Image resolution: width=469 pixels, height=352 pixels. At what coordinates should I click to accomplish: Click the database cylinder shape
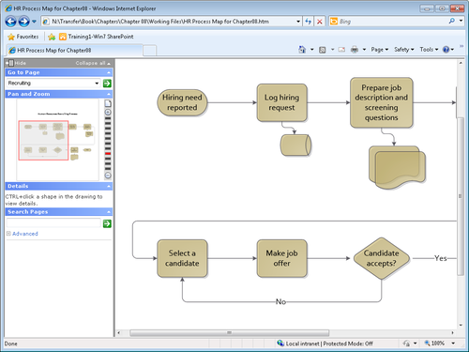pos(295,145)
